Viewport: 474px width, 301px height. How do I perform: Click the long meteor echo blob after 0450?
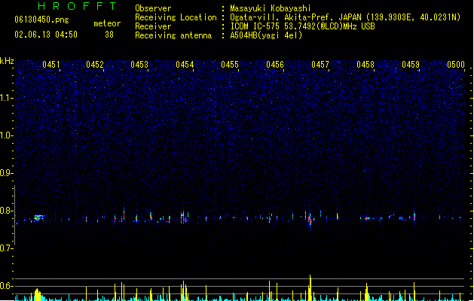click(38, 217)
